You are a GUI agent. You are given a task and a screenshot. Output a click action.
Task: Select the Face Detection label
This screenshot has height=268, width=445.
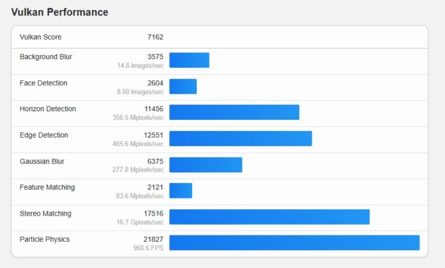(x=43, y=83)
